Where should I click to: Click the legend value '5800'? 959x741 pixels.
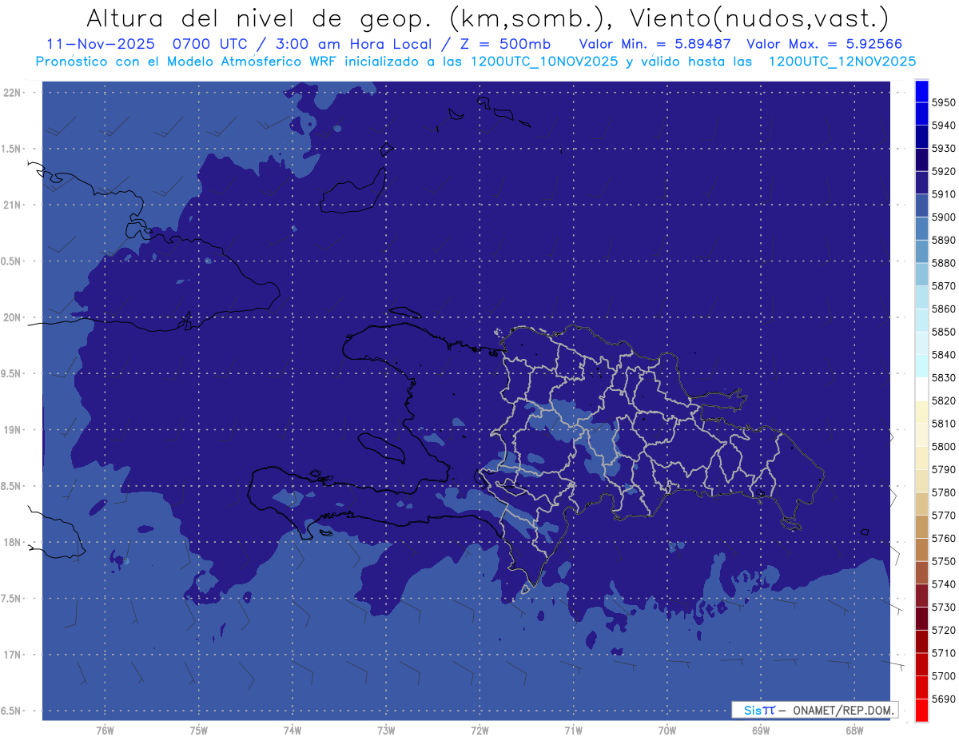pyautogui.click(x=944, y=447)
